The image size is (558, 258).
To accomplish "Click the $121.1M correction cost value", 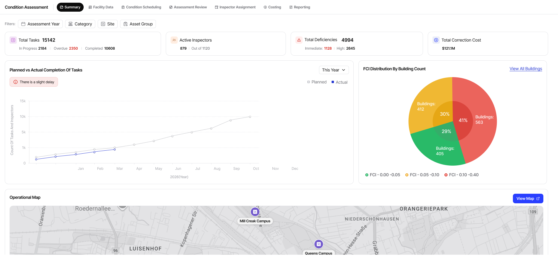I will coord(448,48).
